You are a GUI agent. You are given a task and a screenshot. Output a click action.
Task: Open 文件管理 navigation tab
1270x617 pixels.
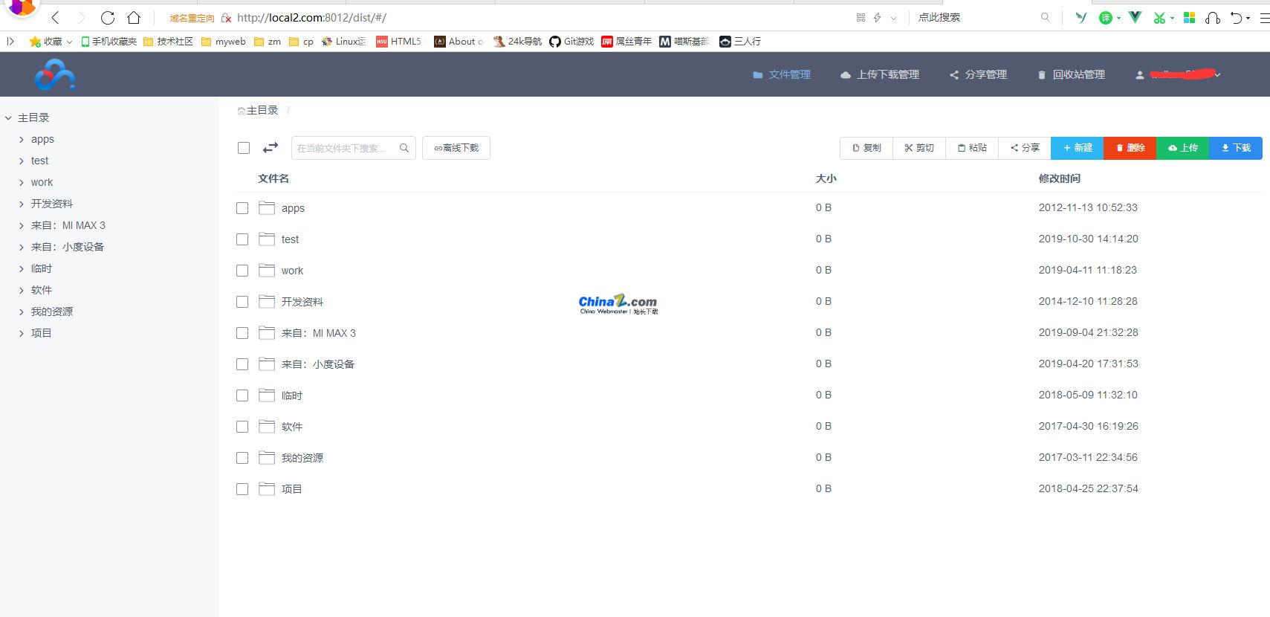coord(782,74)
